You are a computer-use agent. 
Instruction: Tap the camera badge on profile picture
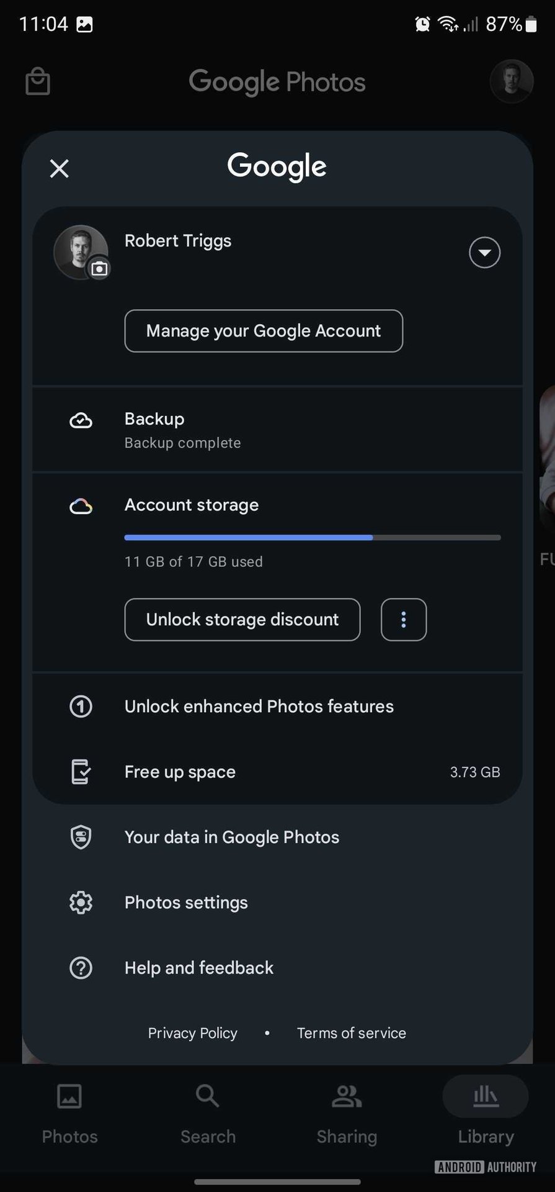(99, 269)
